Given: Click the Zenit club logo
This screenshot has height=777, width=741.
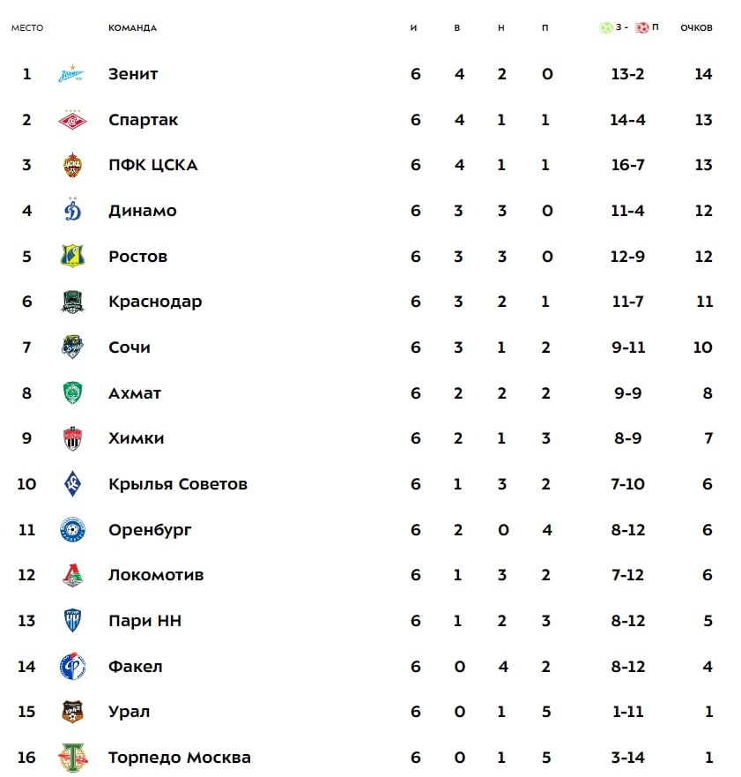Looking at the screenshot, I should point(72,74).
